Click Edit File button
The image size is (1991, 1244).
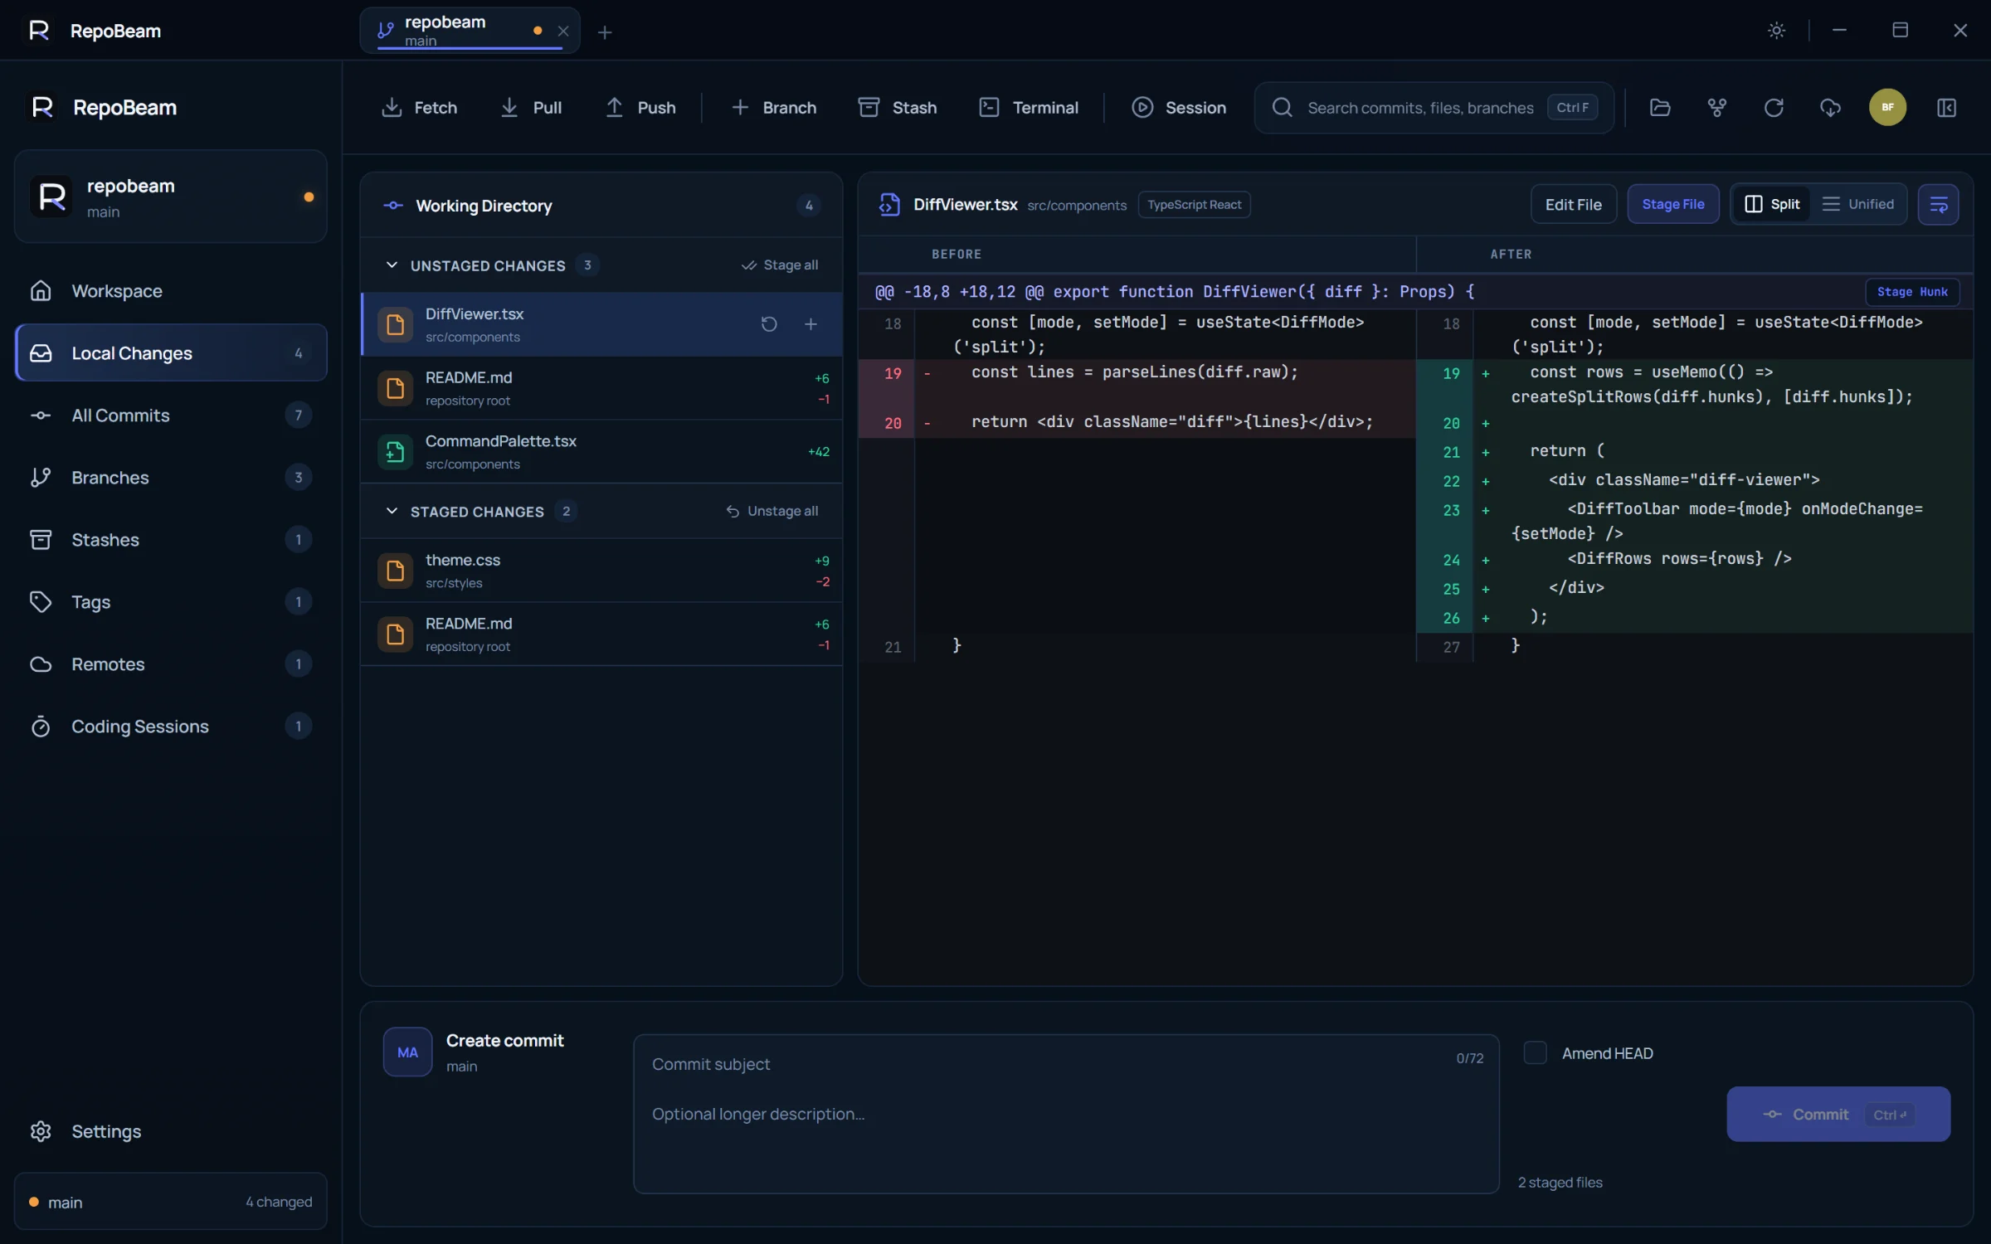[1573, 205]
